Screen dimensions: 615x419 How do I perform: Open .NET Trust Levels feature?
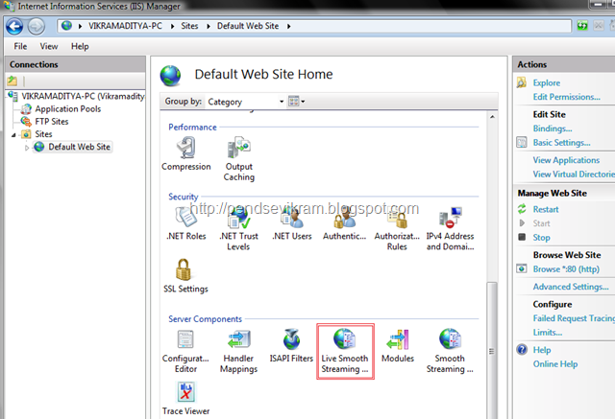click(x=238, y=228)
